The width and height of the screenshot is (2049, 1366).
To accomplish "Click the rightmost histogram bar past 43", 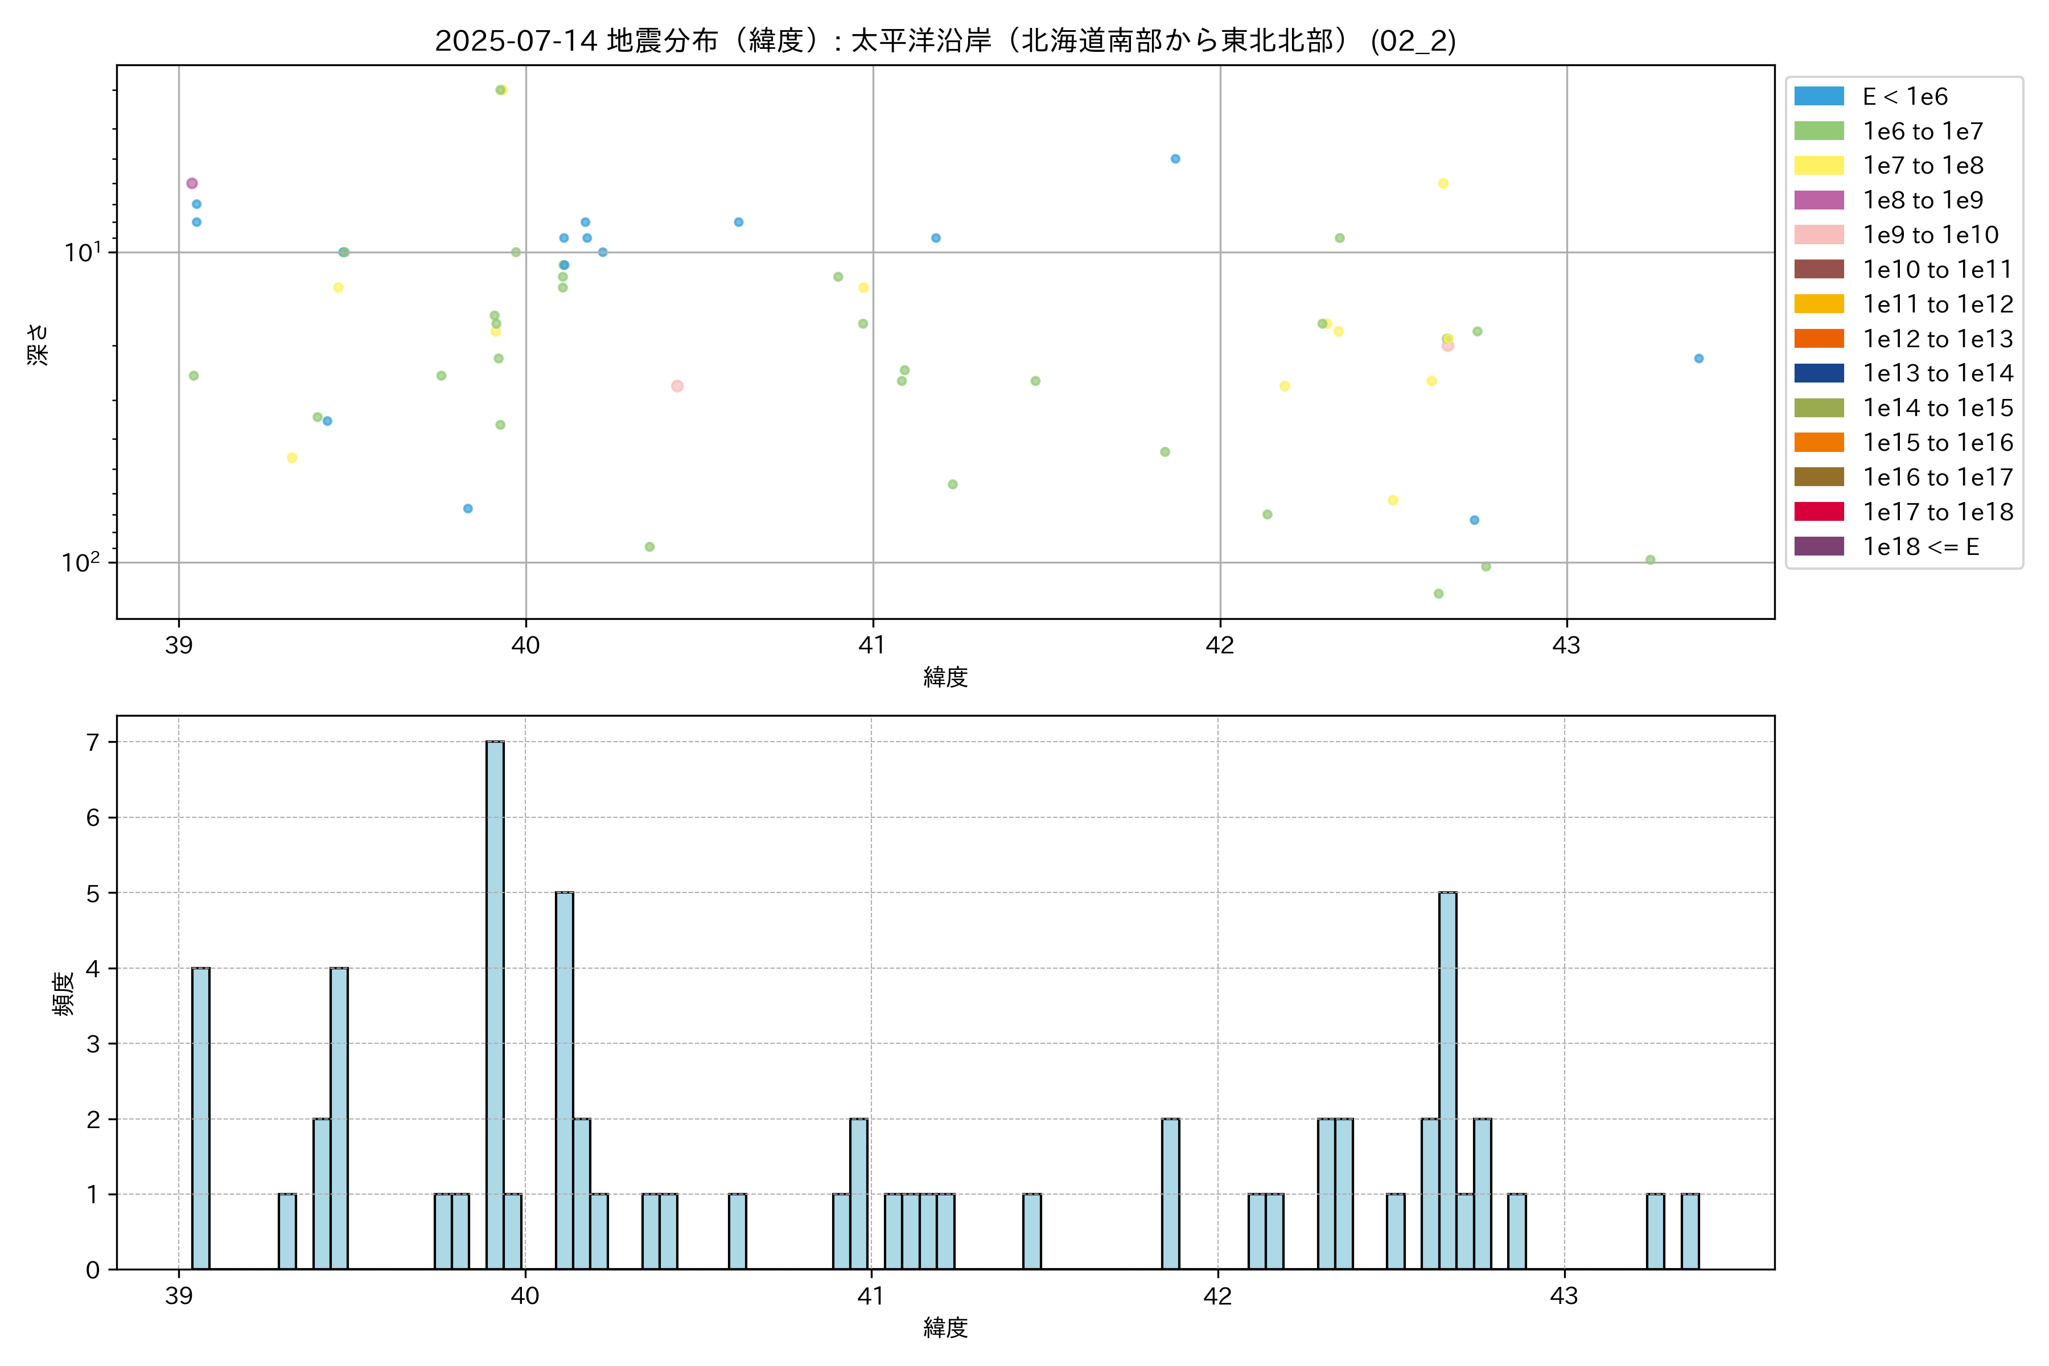I will click(x=1690, y=1231).
